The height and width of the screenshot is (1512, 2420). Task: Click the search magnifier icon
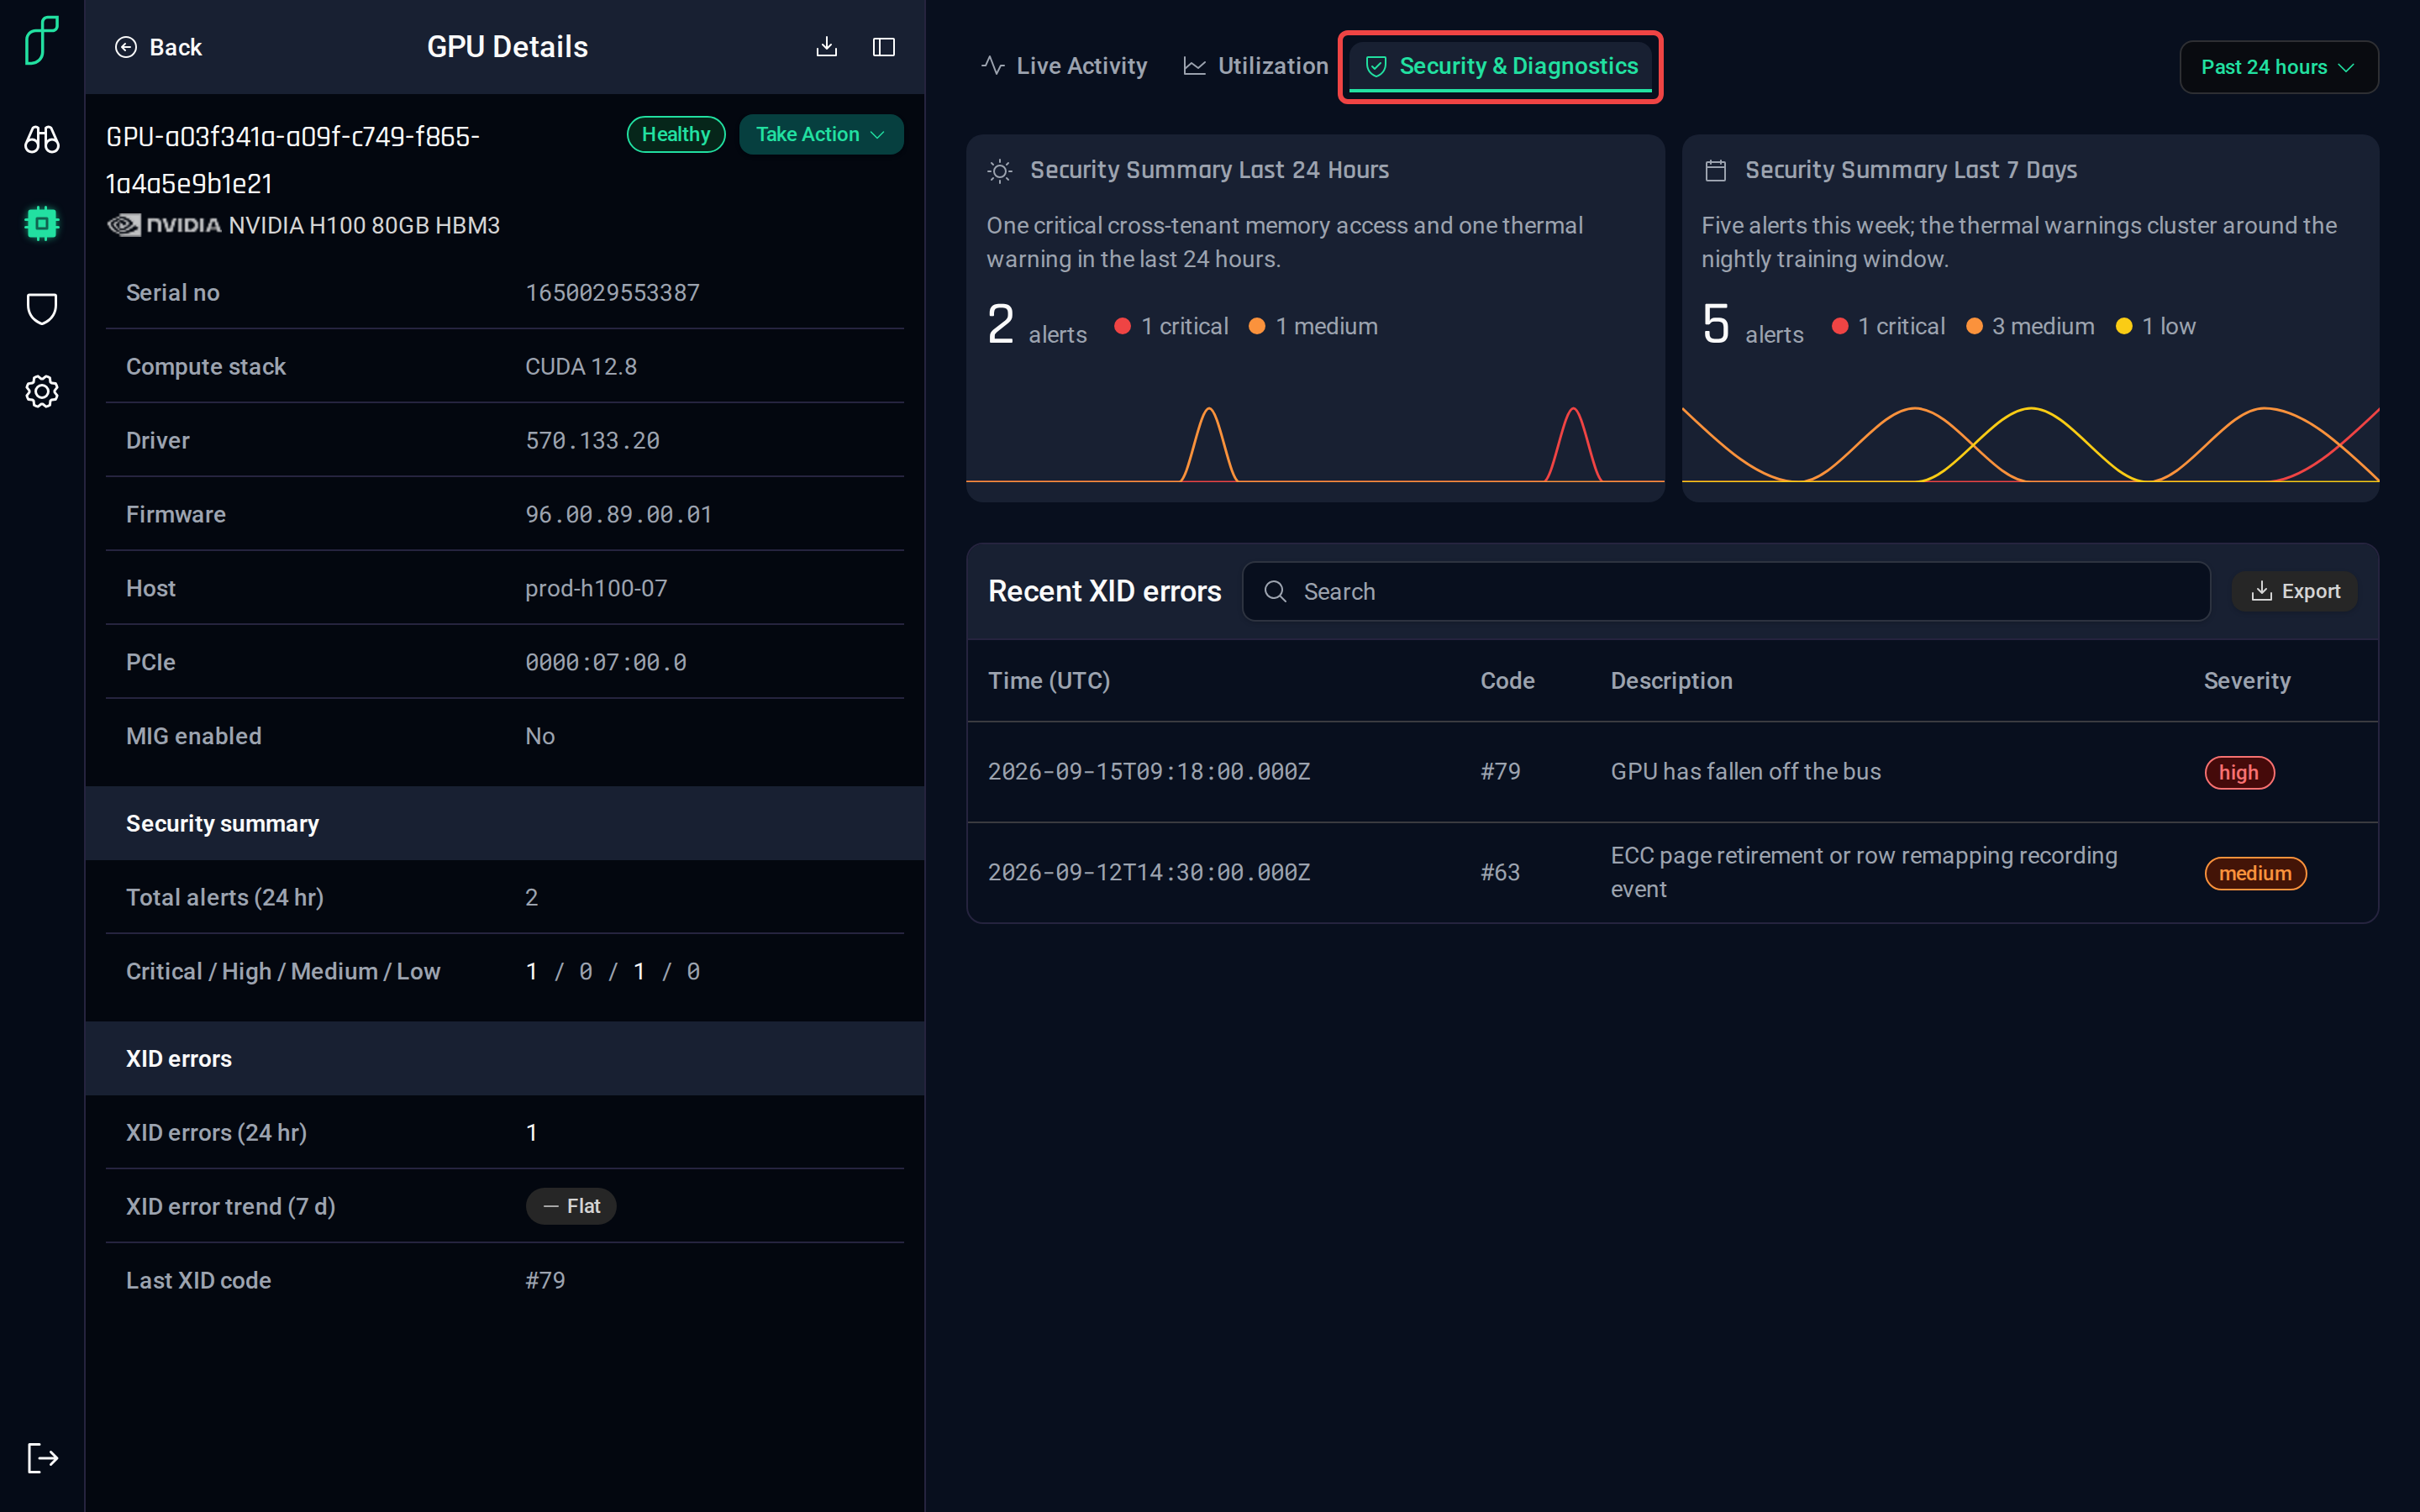pyautogui.click(x=1275, y=591)
